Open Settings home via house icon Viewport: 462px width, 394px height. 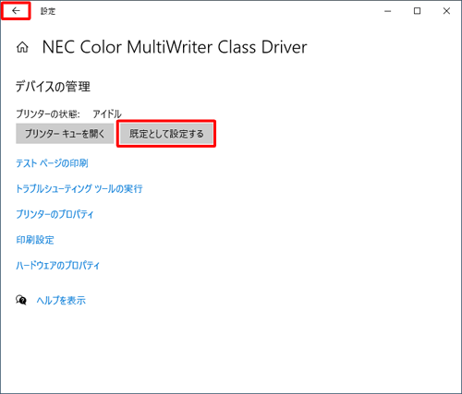pyautogui.click(x=22, y=47)
